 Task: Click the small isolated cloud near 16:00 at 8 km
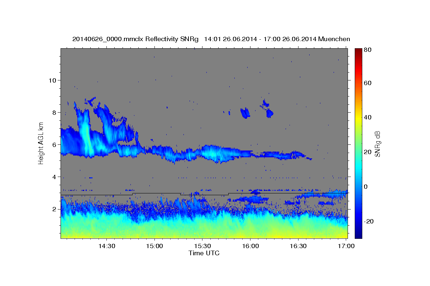(245, 113)
